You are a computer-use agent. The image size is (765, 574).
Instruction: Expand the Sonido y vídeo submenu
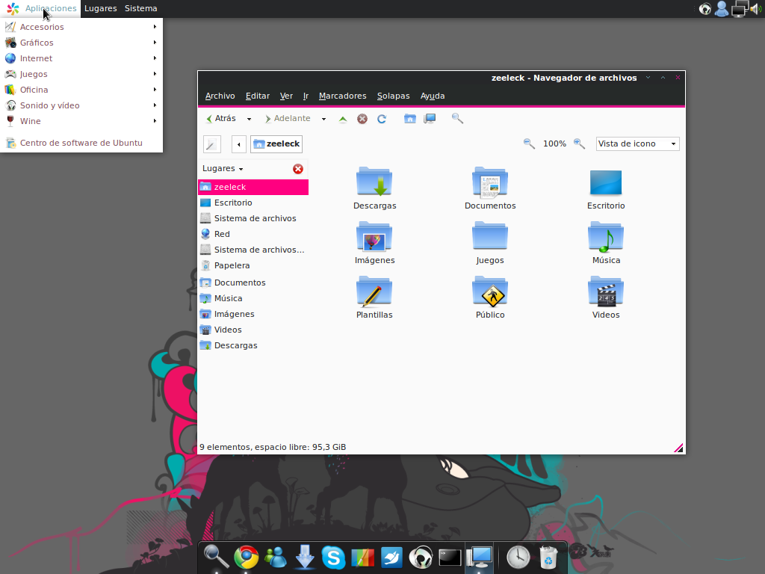pos(81,105)
